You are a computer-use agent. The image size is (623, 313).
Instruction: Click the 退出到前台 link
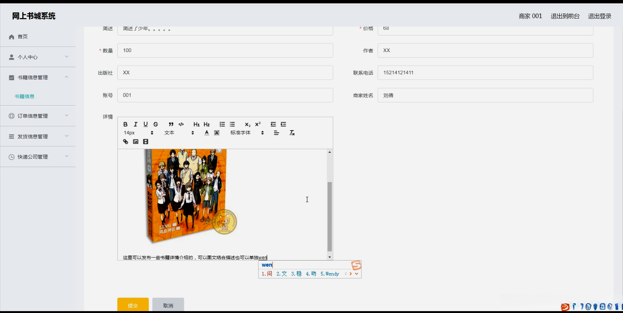pos(565,16)
